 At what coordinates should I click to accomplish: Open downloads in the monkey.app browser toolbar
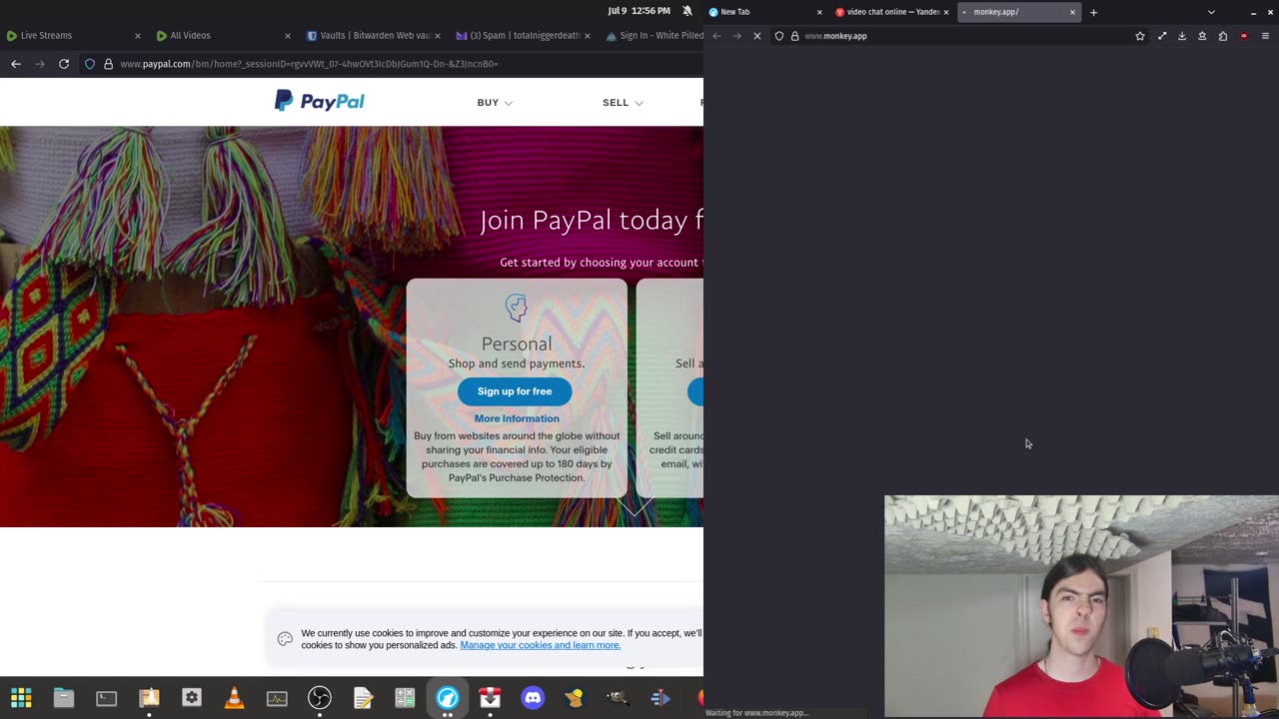(1182, 36)
